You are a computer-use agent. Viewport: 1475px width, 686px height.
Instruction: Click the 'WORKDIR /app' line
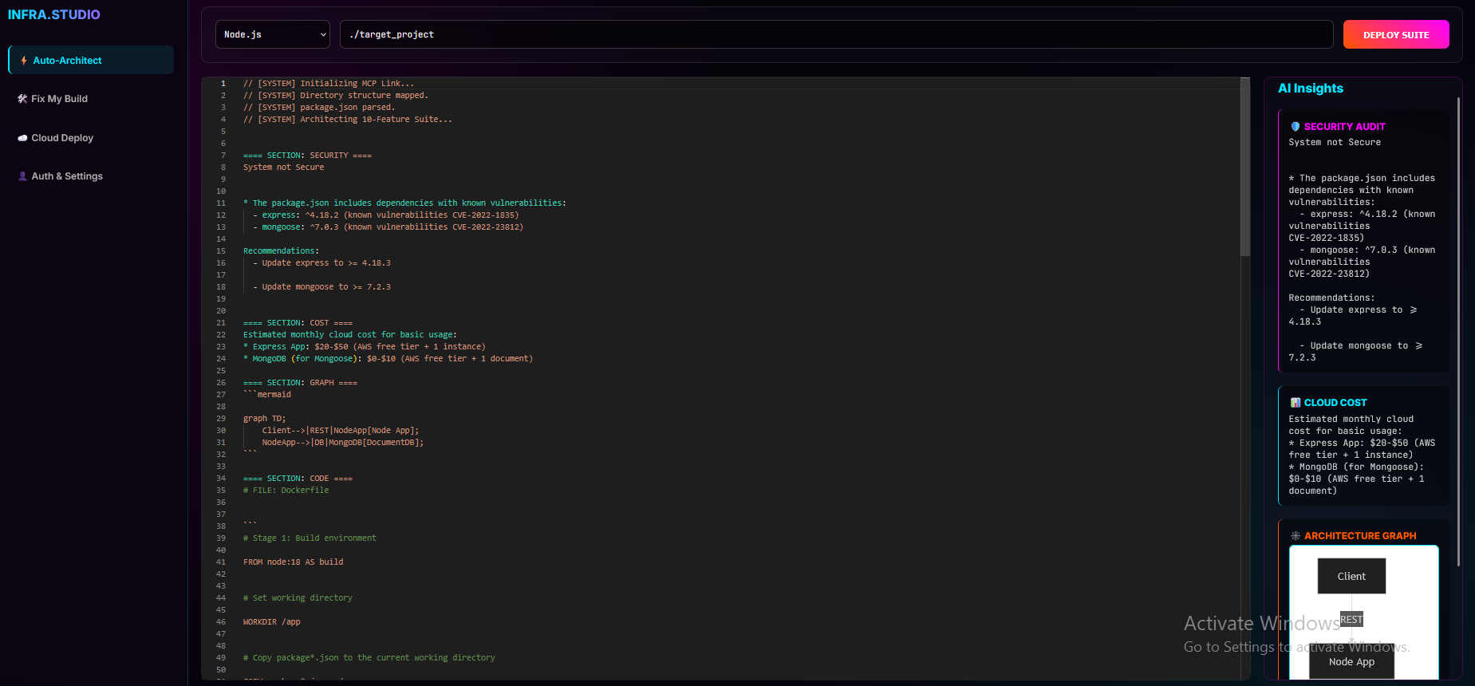click(271, 621)
